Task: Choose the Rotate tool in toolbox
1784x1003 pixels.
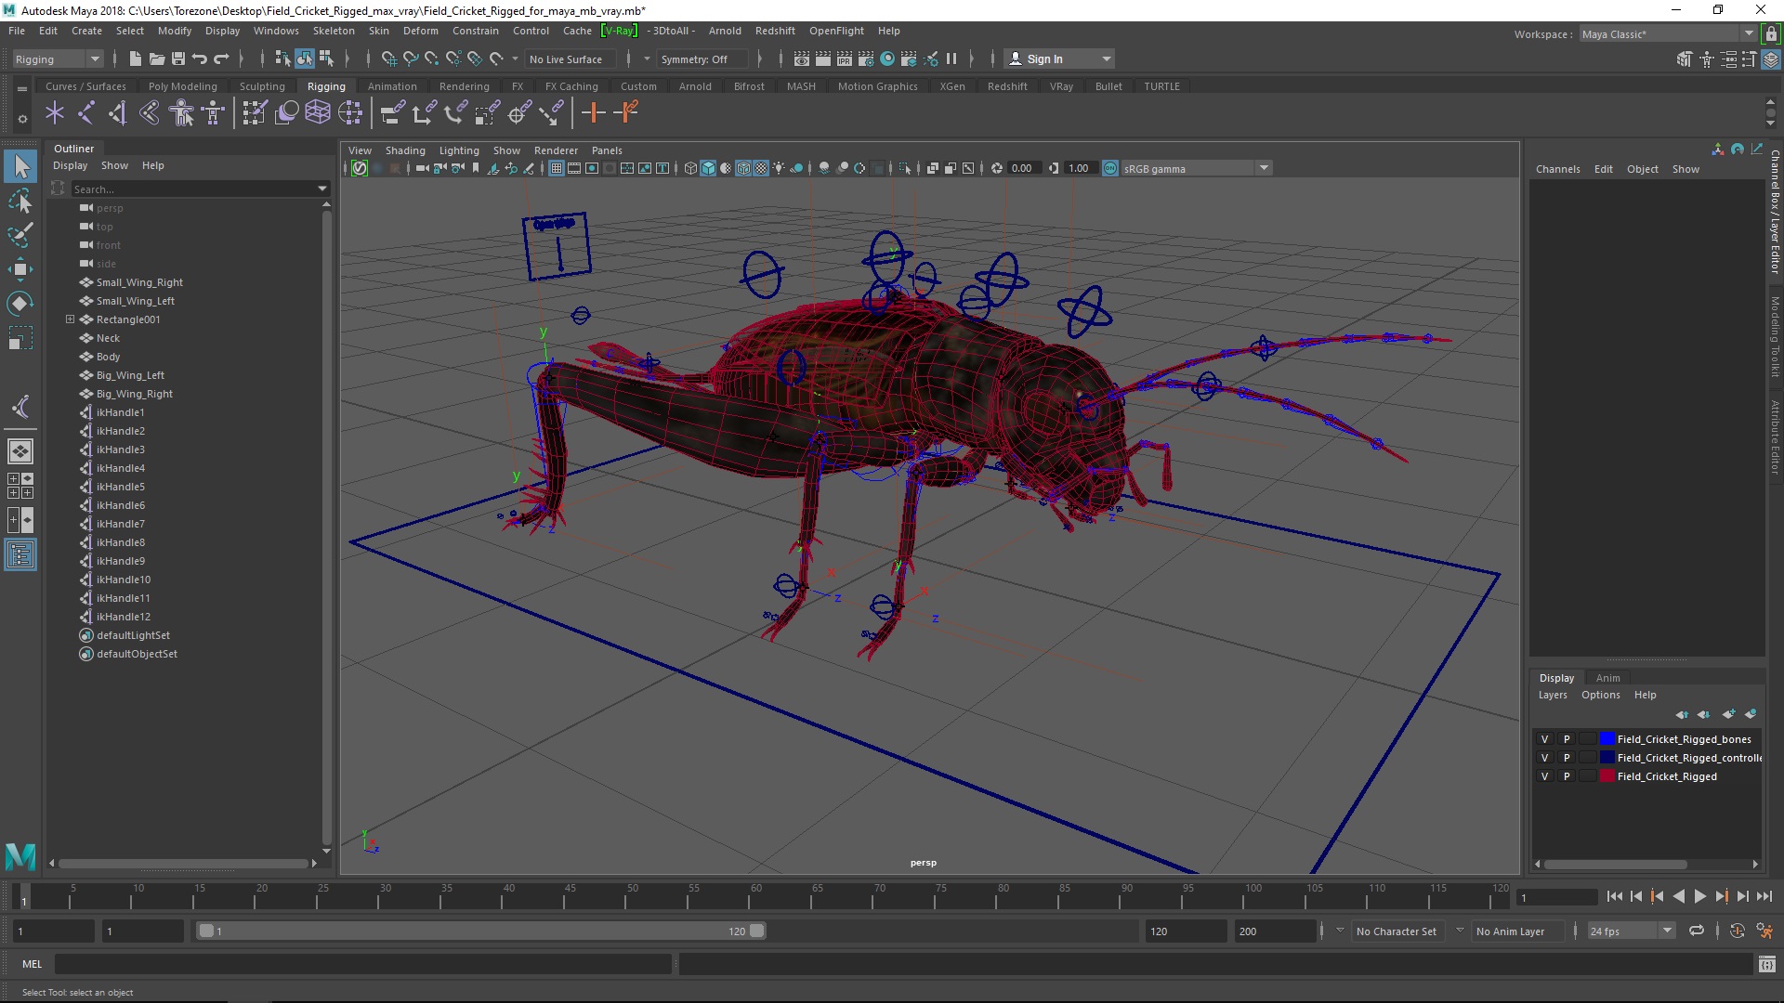Action: click(x=20, y=304)
